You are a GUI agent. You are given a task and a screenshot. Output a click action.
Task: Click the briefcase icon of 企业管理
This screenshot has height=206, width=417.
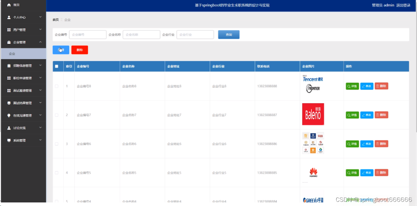pos(9,42)
